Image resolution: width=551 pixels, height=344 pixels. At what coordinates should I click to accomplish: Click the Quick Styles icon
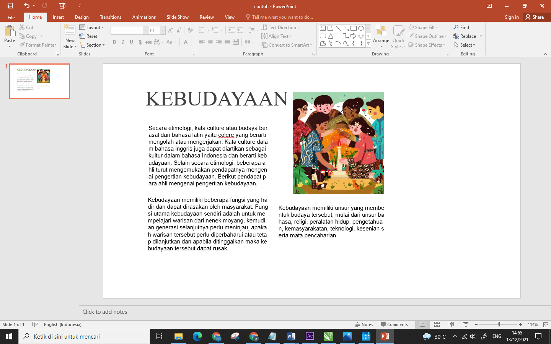tap(398, 31)
